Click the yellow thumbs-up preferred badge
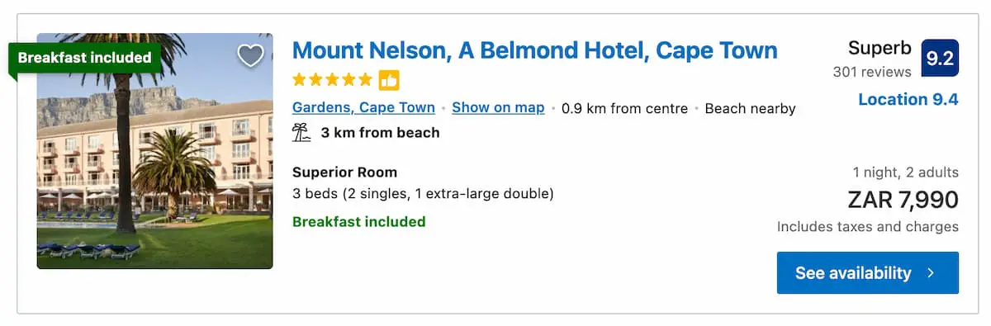 click(x=389, y=80)
